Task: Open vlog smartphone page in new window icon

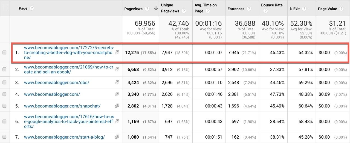Action: tap(117, 52)
